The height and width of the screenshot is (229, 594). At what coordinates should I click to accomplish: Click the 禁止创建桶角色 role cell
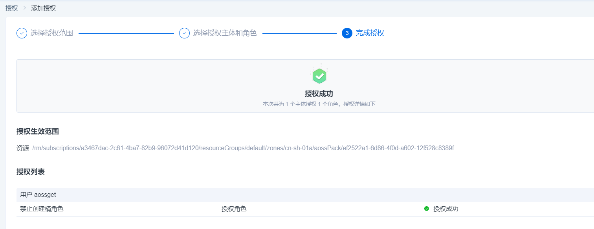click(42, 209)
